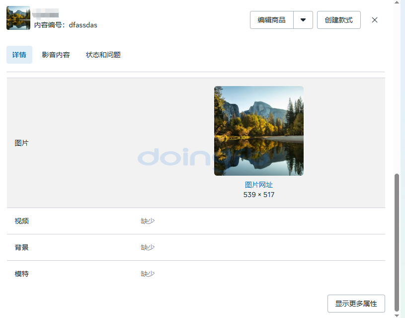405x318 pixels.
Task: Close the product detail panel with X
Action: (375, 20)
